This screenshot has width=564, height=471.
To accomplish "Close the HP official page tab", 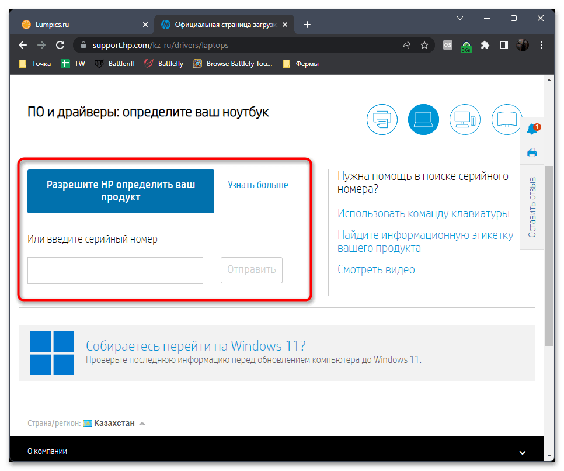I will (x=285, y=25).
